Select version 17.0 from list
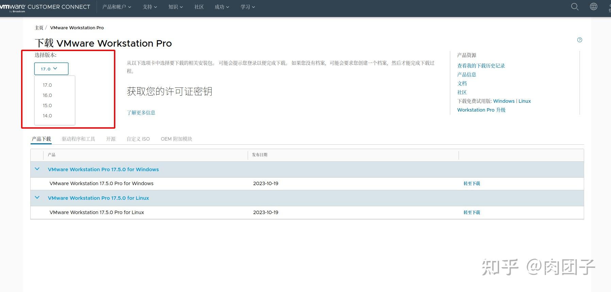Viewport: 611px width, 292px height. point(47,85)
